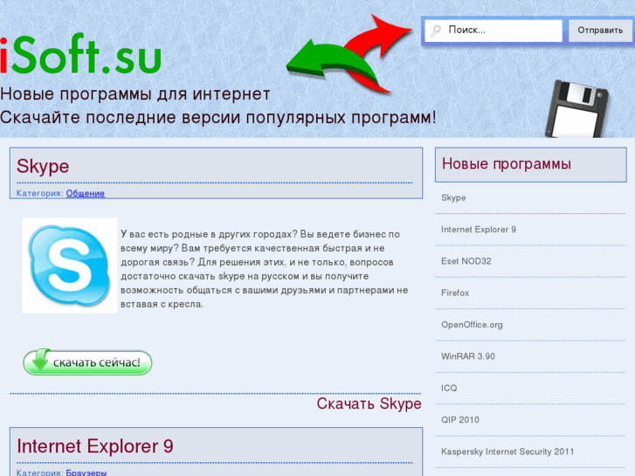Click the iSoft.su site logo

tap(80, 54)
